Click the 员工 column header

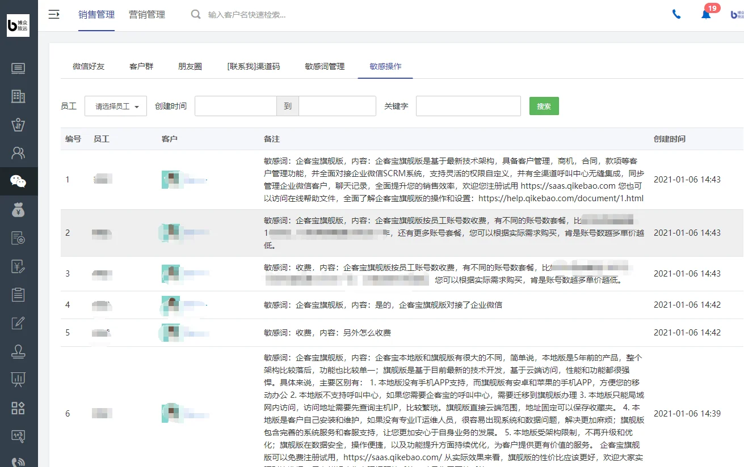102,139
